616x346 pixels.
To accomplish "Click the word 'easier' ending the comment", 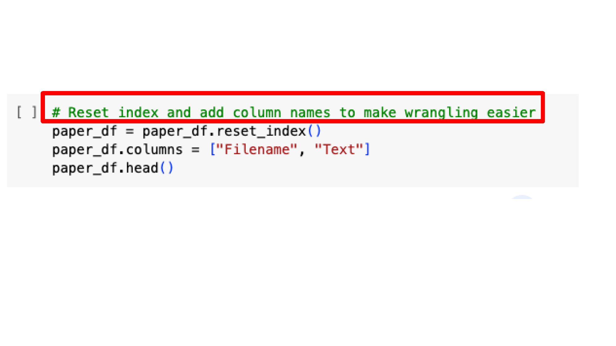I will pos(511,112).
